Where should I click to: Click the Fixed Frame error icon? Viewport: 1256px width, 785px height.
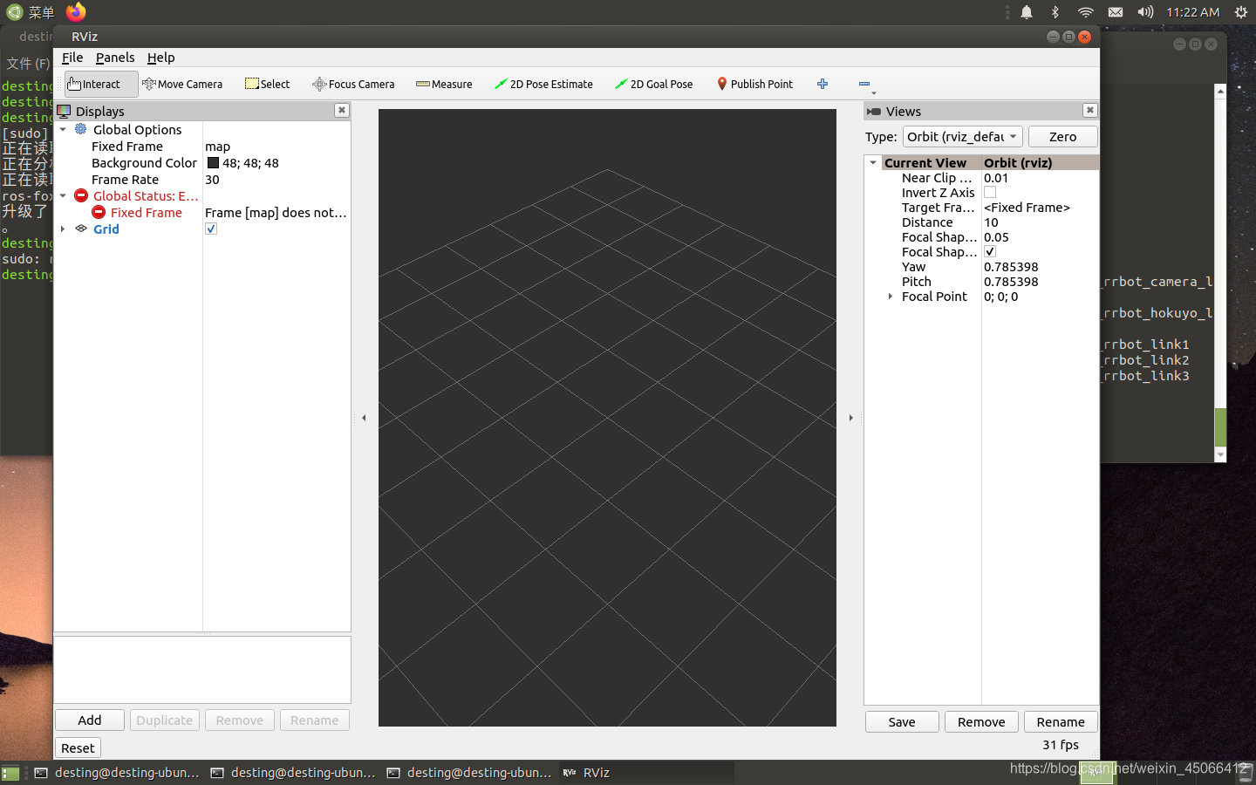point(99,212)
